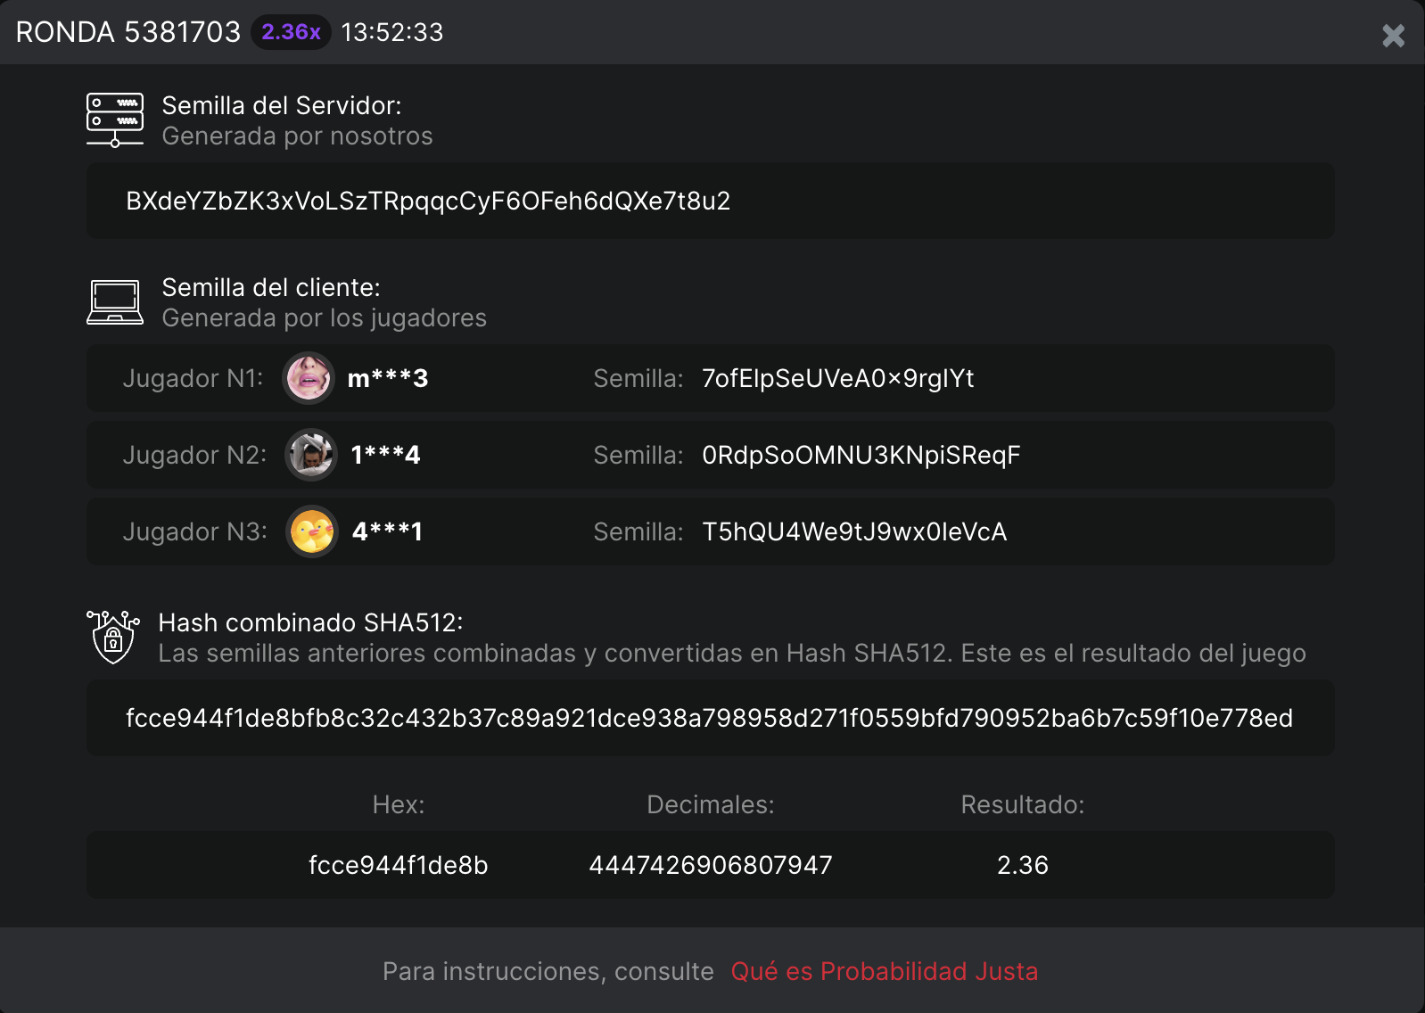1425x1013 pixels.
Task: Click the SHA512 description sentence
Action: pyautogui.click(x=732, y=653)
